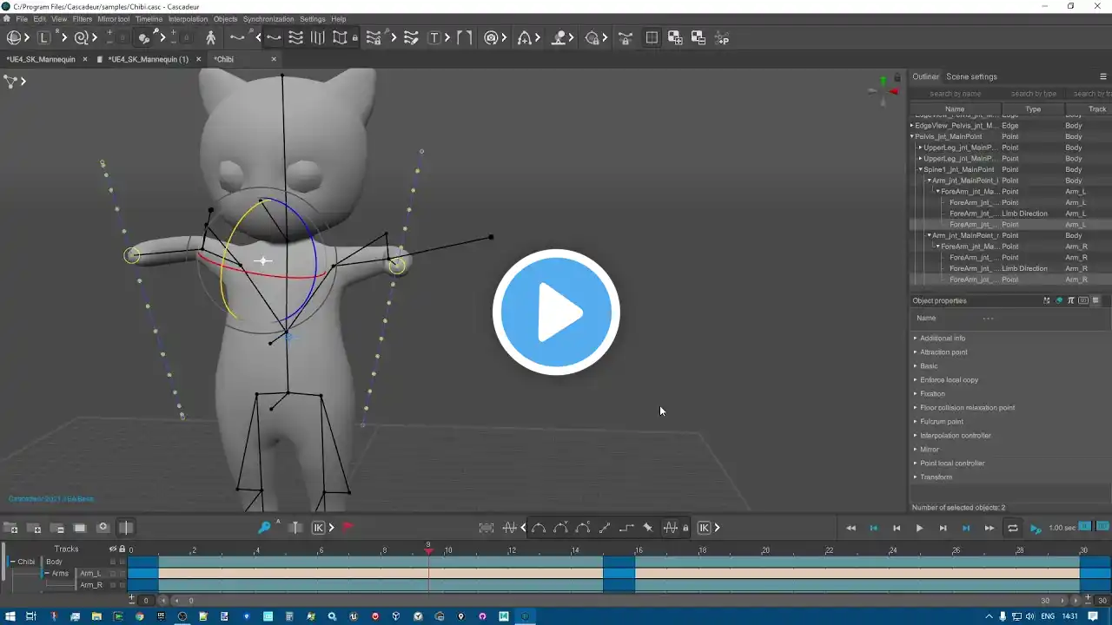Jump to next frame button

pyautogui.click(x=943, y=528)
